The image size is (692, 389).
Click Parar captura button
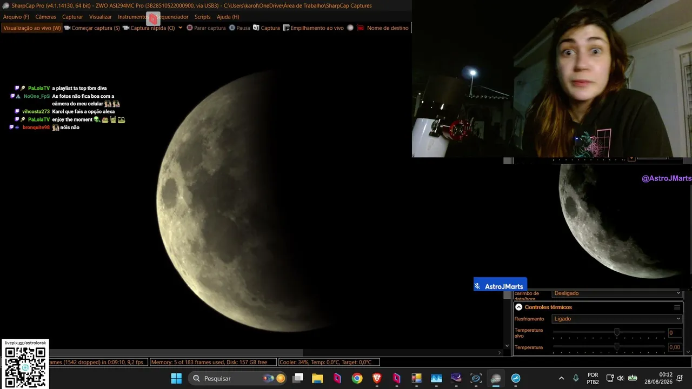click(206, 28)
